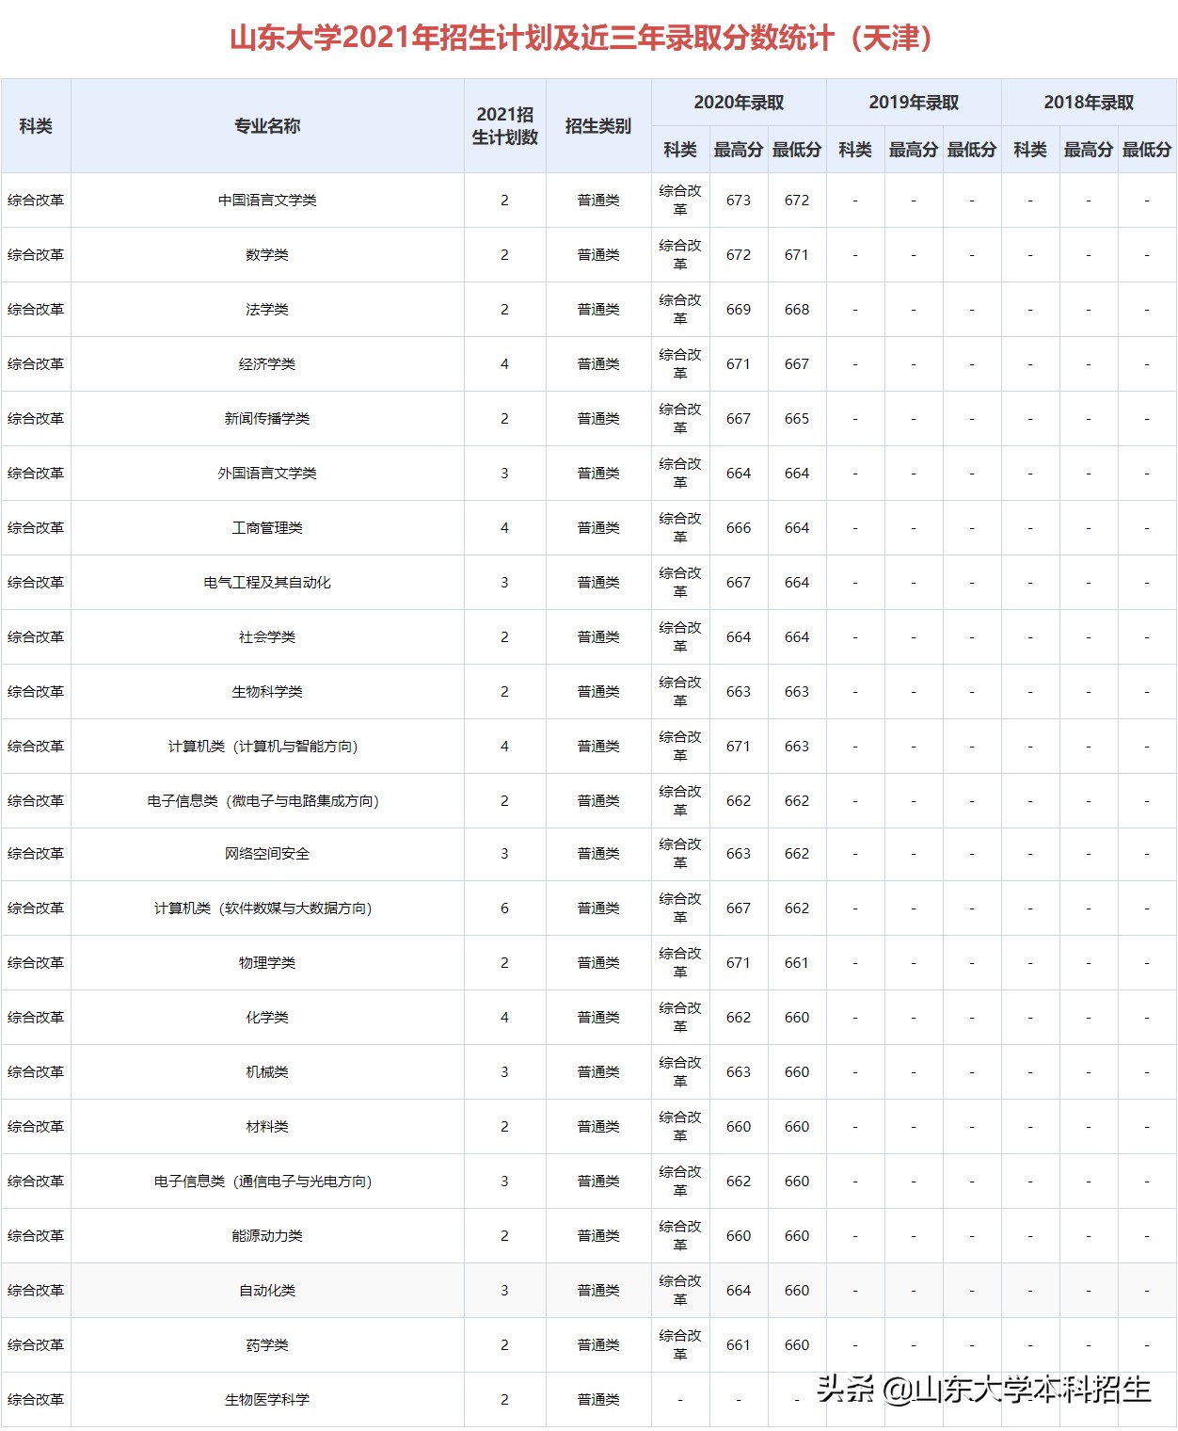Click the page title about Shandong University admissions

[x=589, y=36]
